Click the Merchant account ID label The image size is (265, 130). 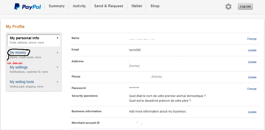(85, 123)
